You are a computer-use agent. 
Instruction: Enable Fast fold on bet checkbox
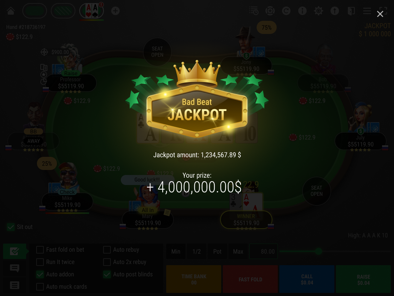40,250
